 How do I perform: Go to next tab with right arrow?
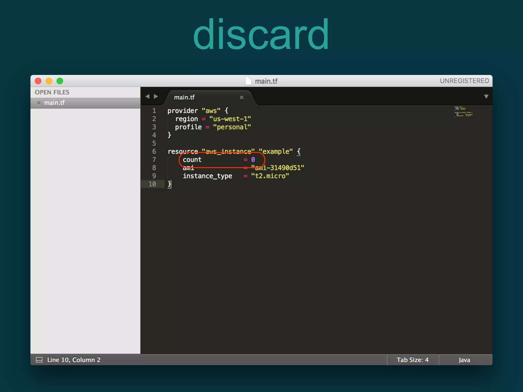[156, 96]
